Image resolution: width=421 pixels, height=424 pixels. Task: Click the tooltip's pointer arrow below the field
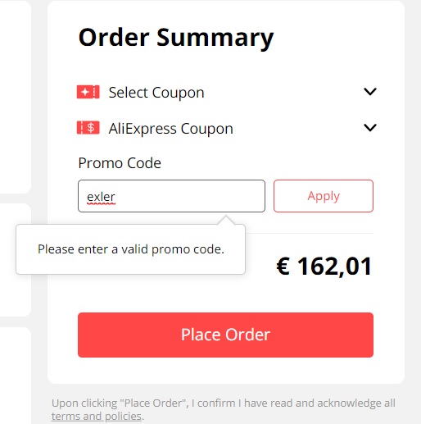(x=226, y=221)
